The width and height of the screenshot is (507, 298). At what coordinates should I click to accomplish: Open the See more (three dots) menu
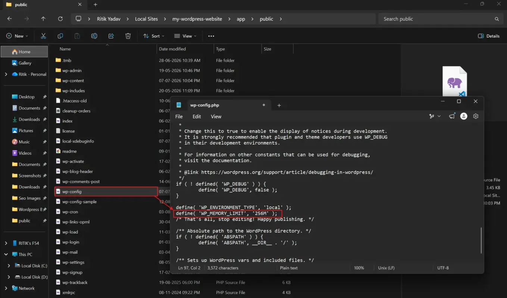click(x=211, y=36)
